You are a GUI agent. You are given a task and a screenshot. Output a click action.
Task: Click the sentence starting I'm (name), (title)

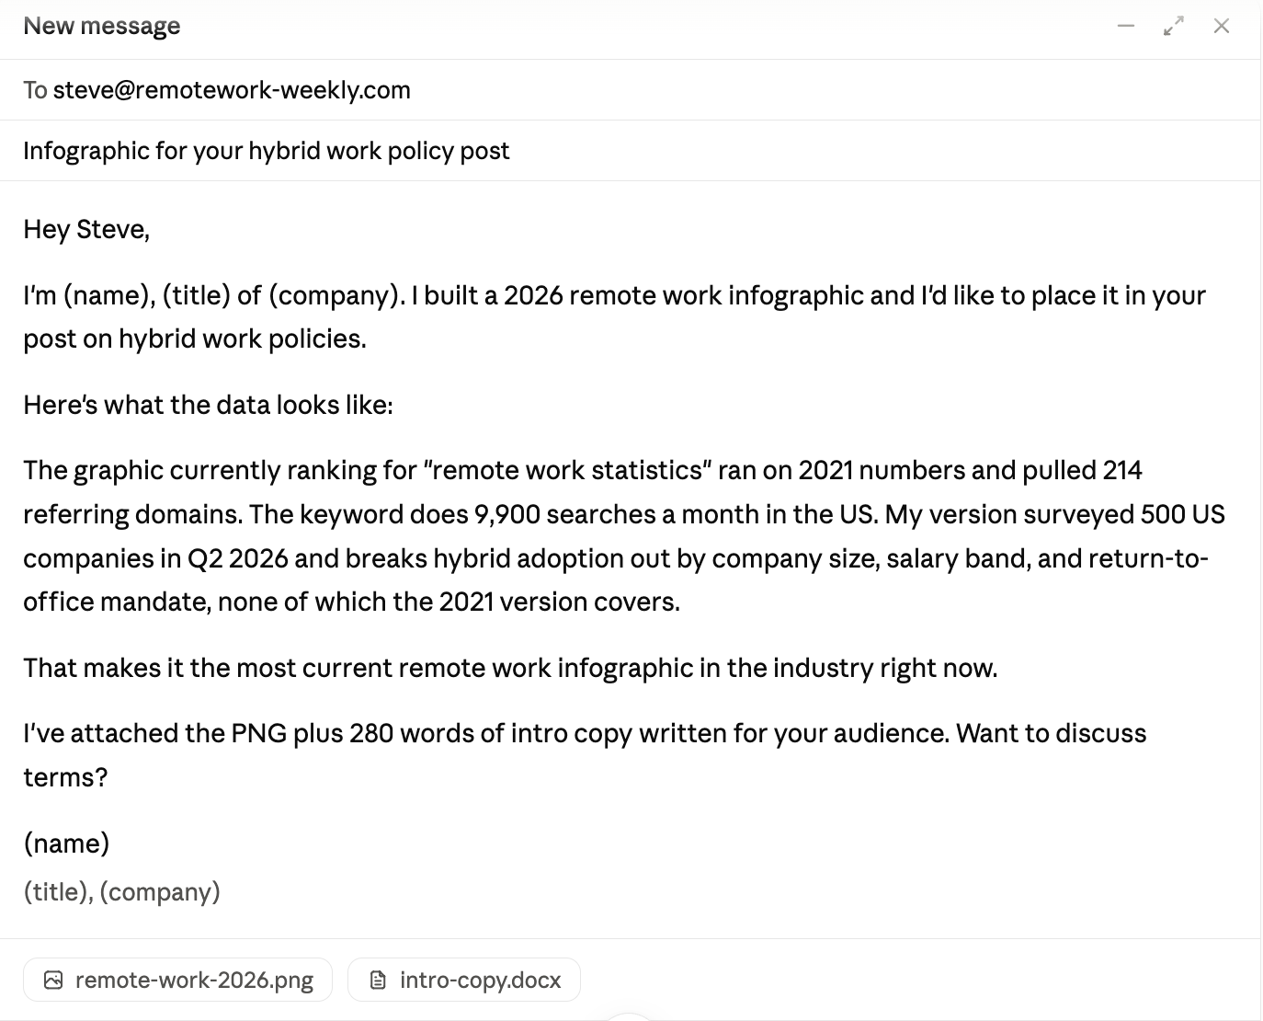click(x=614, y=317)
